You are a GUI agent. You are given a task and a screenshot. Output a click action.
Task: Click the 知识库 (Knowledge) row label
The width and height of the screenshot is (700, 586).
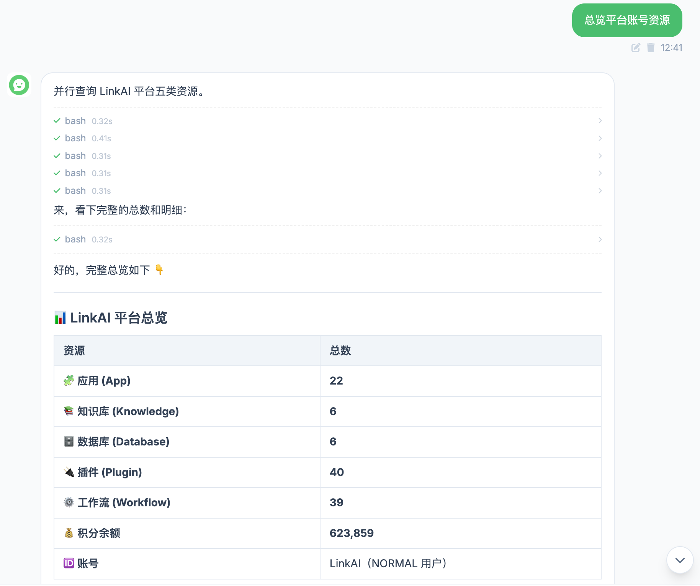click(x=128, y=411)
